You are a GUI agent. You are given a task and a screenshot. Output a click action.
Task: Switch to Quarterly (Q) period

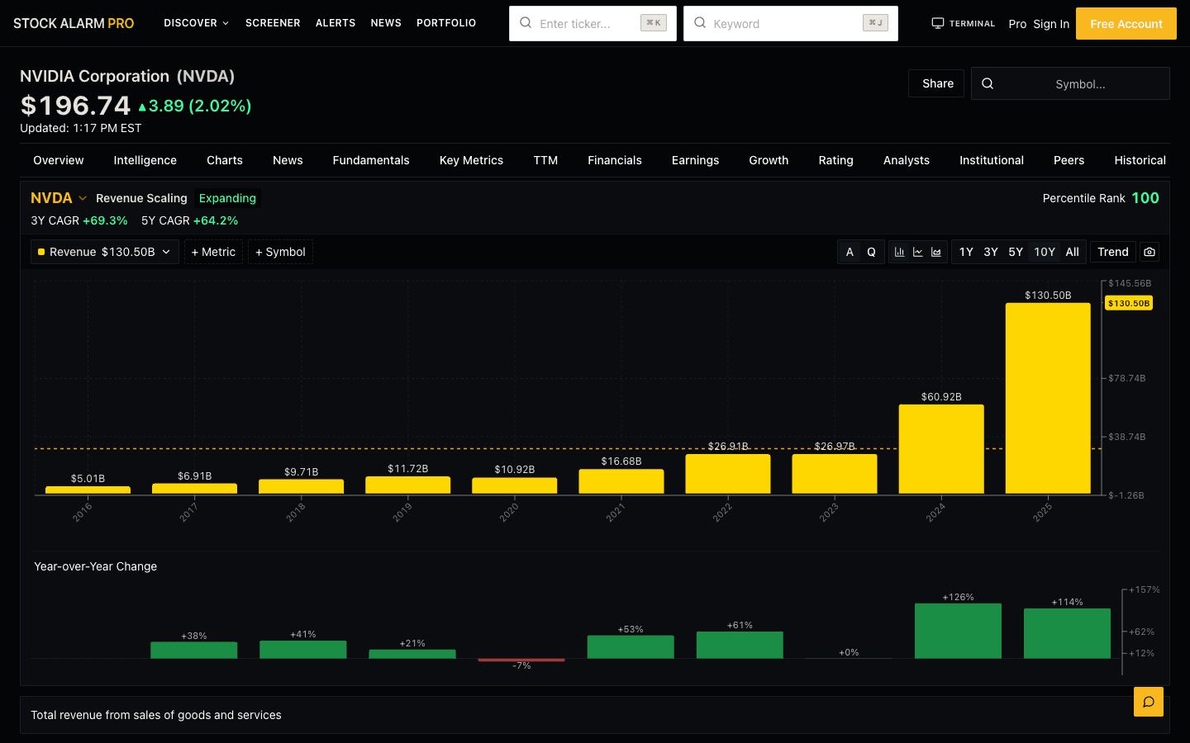click(x=871, y=252)
